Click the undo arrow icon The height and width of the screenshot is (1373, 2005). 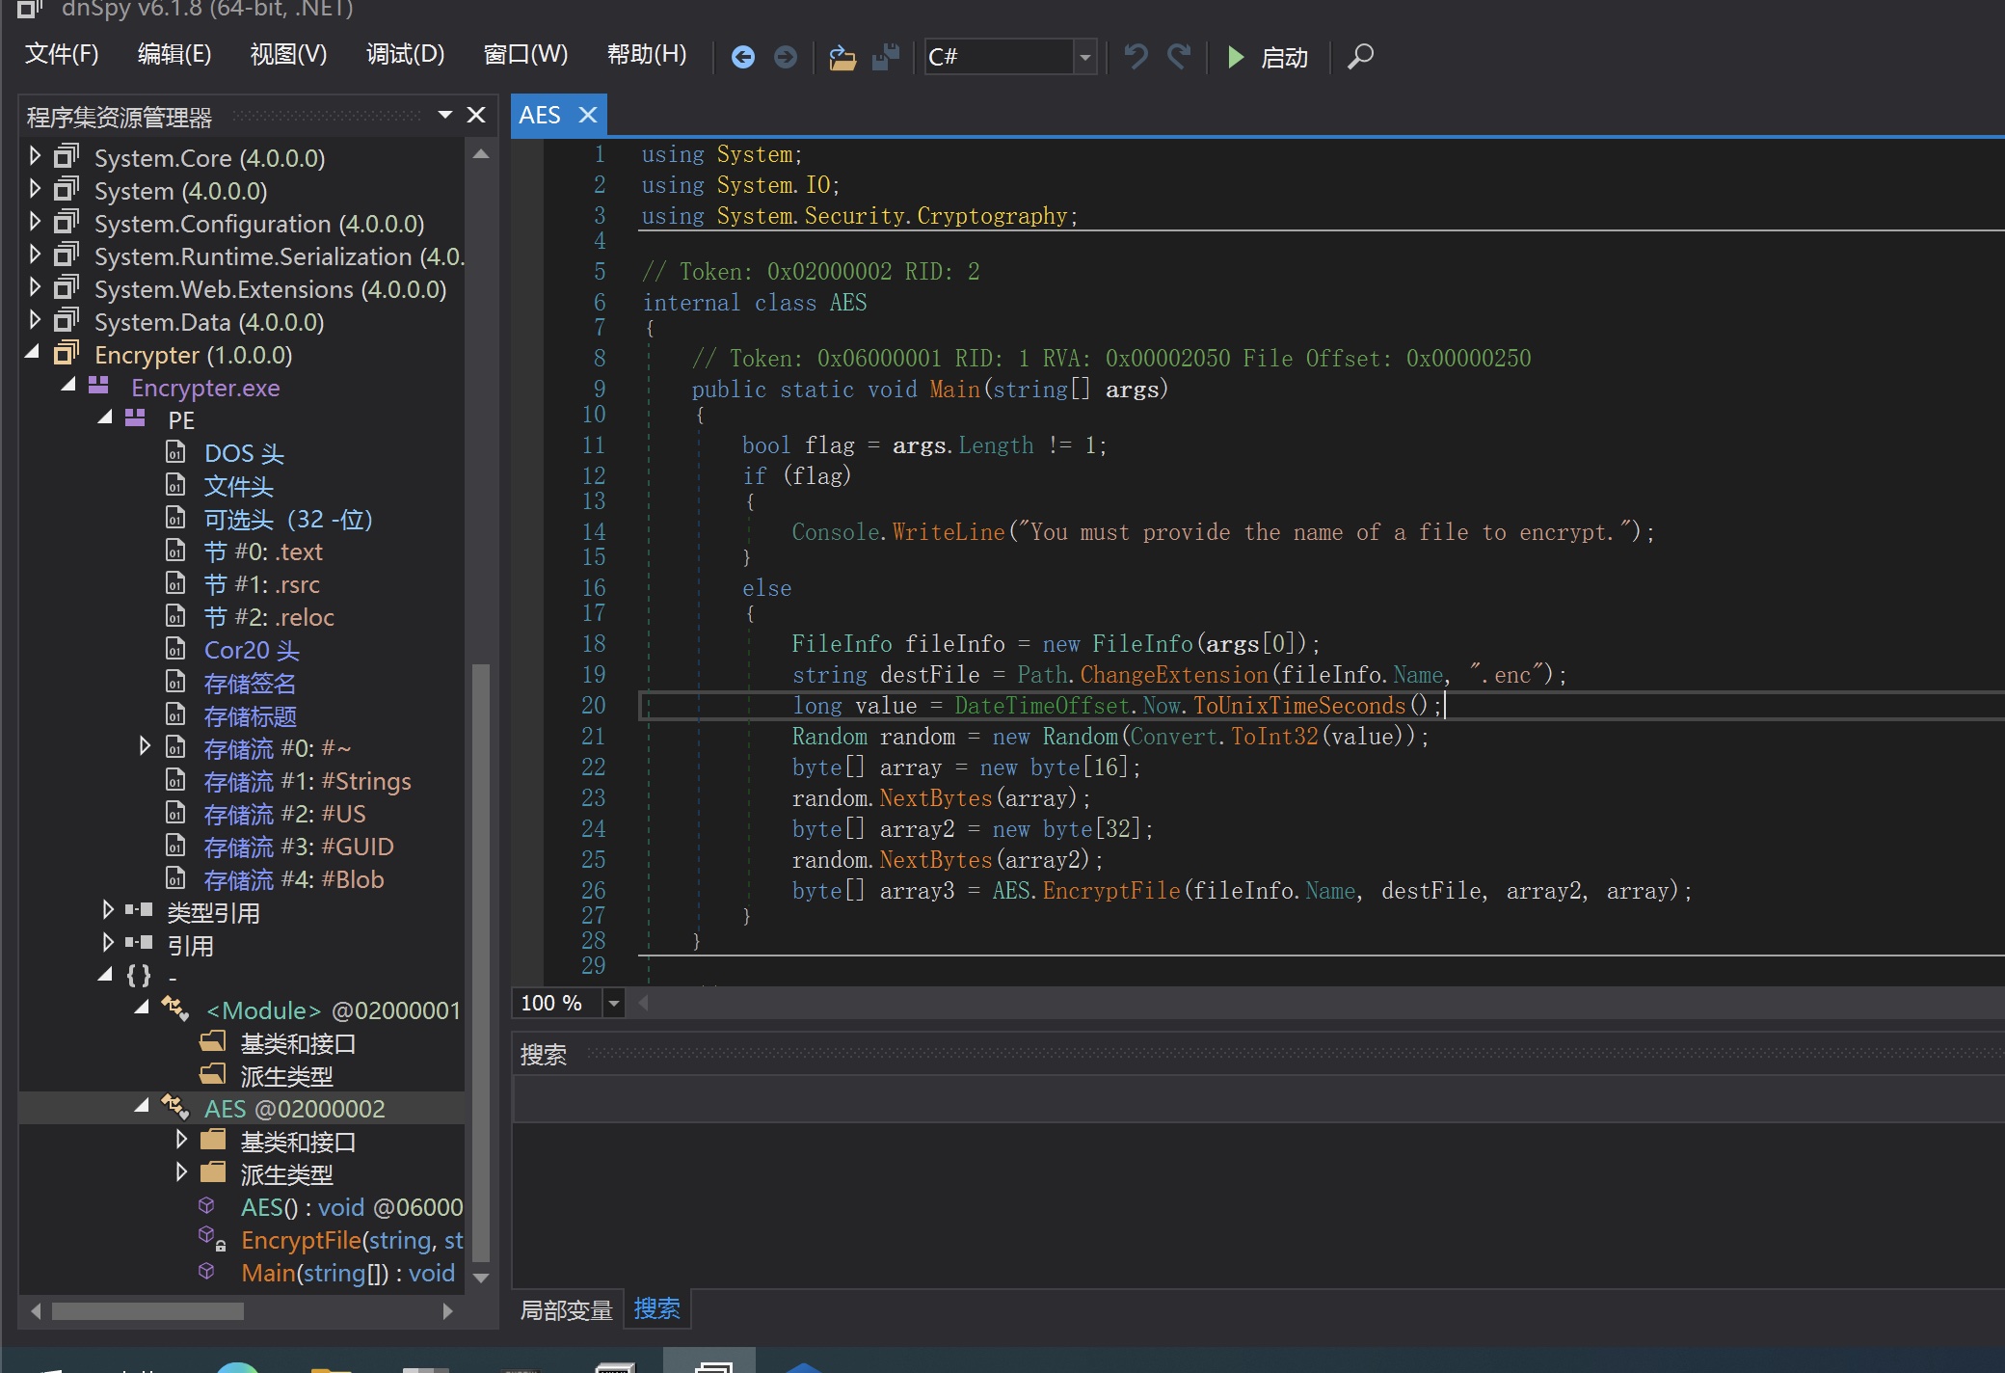tap(1136, 56)
